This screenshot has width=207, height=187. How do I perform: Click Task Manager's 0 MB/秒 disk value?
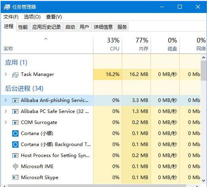(168, 74)
